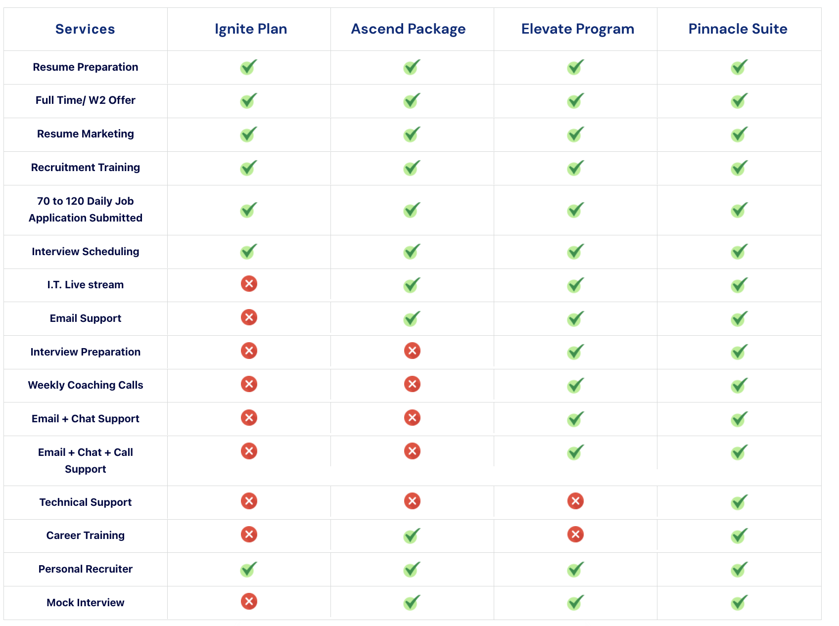This screenshot has height=626, width=839.
Task: Click the Pinnacle Suite Mock Interview checkmark
Action: [739, 603]
